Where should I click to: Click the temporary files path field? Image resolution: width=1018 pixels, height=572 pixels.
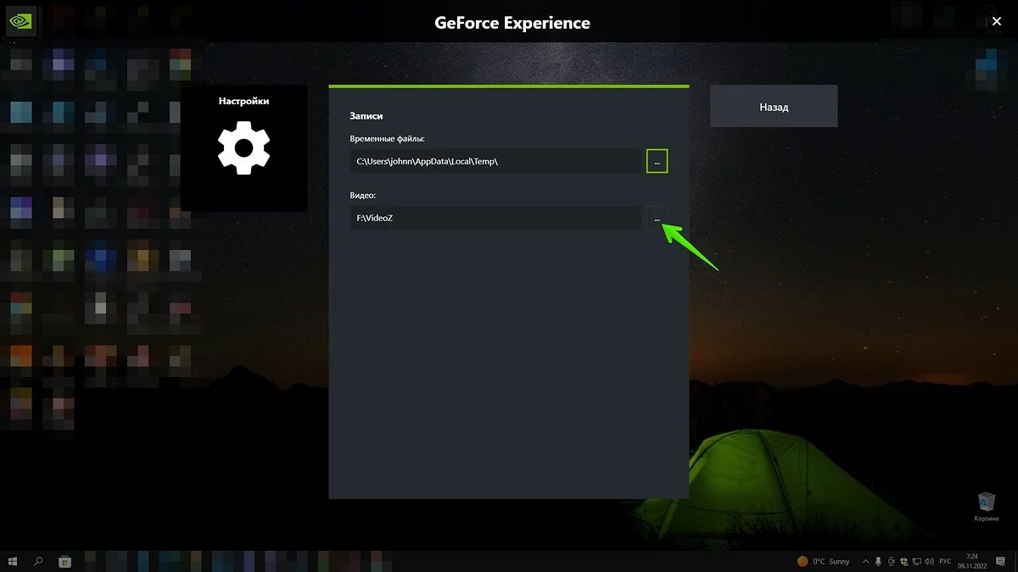tap(495, 161)
